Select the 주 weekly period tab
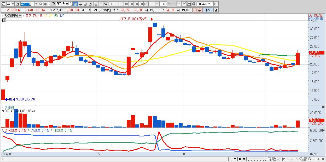Image resolution: width=326 pixels, height=162 pixels. pos(80,4)
